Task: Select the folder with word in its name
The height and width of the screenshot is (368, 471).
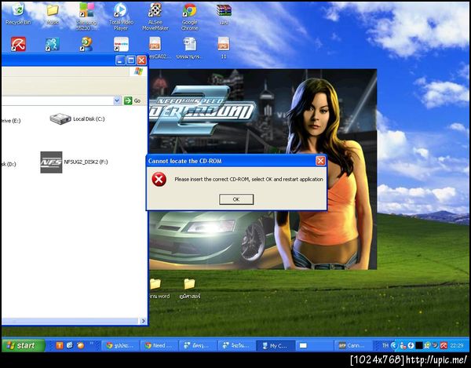Action: tap(159, 289)
